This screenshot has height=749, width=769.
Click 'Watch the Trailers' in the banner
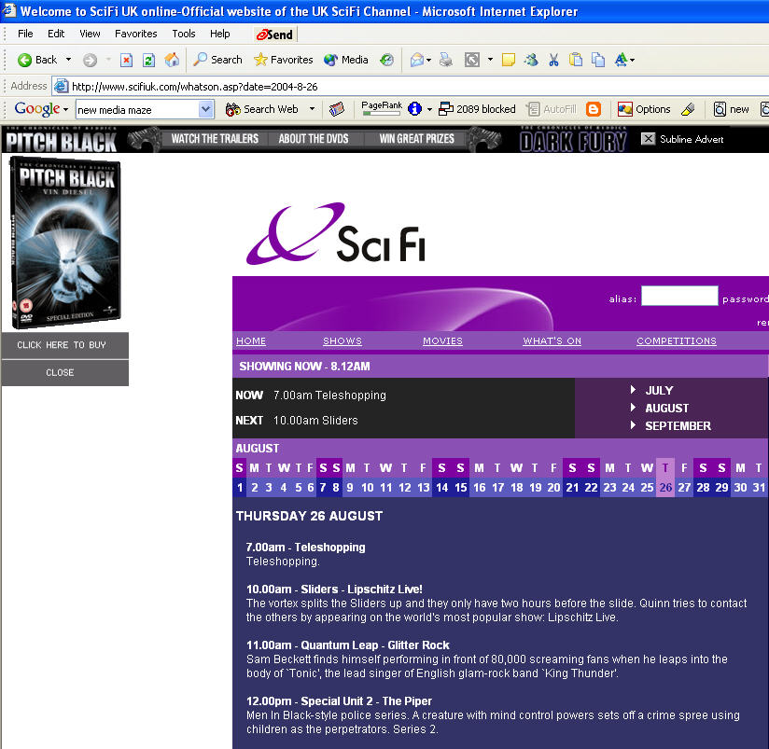(x=215, y=139)
